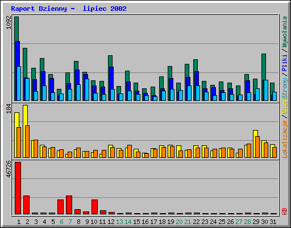291x228 pixels.
Task: Click day label "8" on the x-axis
Action: (x=78, y=222)
